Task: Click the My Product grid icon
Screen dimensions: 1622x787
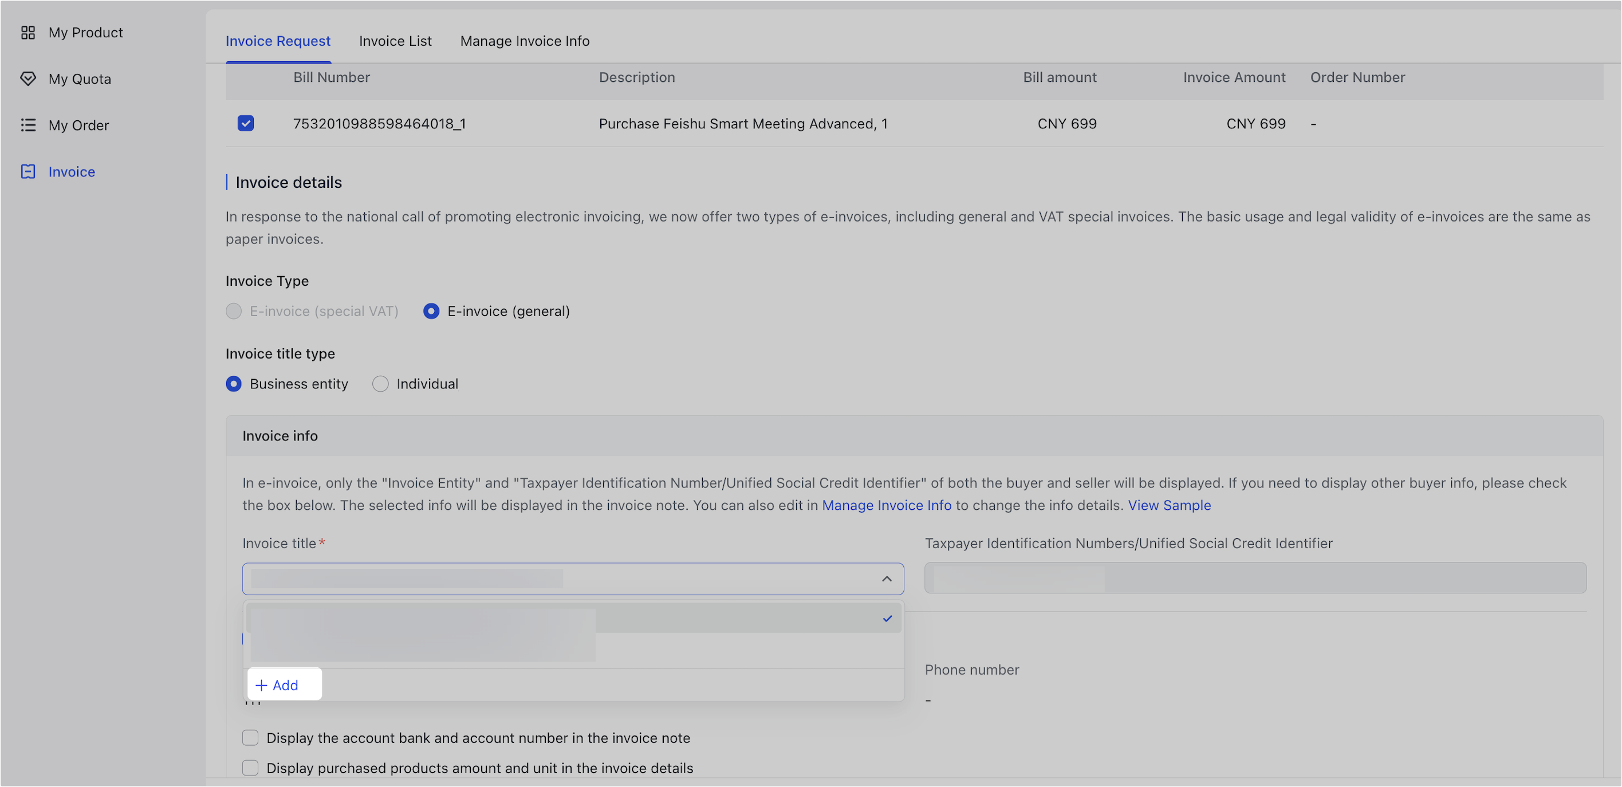Action: point(27,33)
